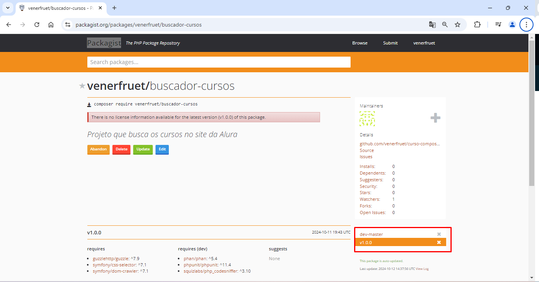Screen dimensions: 539x282
Task: Go forward to next page
Action: (x=23, y=25)
